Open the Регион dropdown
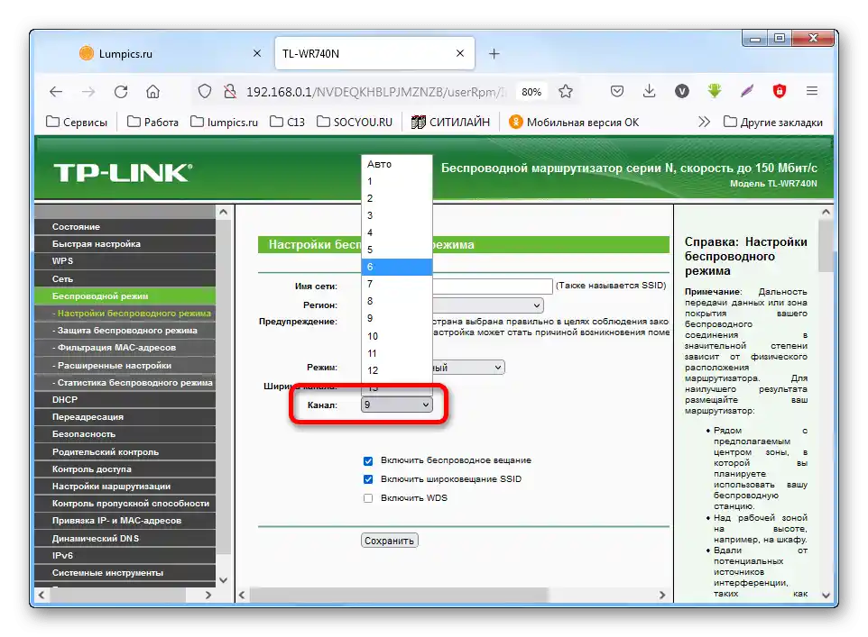The image size is (868, 637). (488, 305)
